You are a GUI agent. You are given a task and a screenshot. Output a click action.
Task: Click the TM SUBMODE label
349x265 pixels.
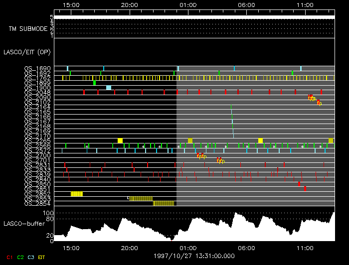pyautogui.click(x=28, y=28)
